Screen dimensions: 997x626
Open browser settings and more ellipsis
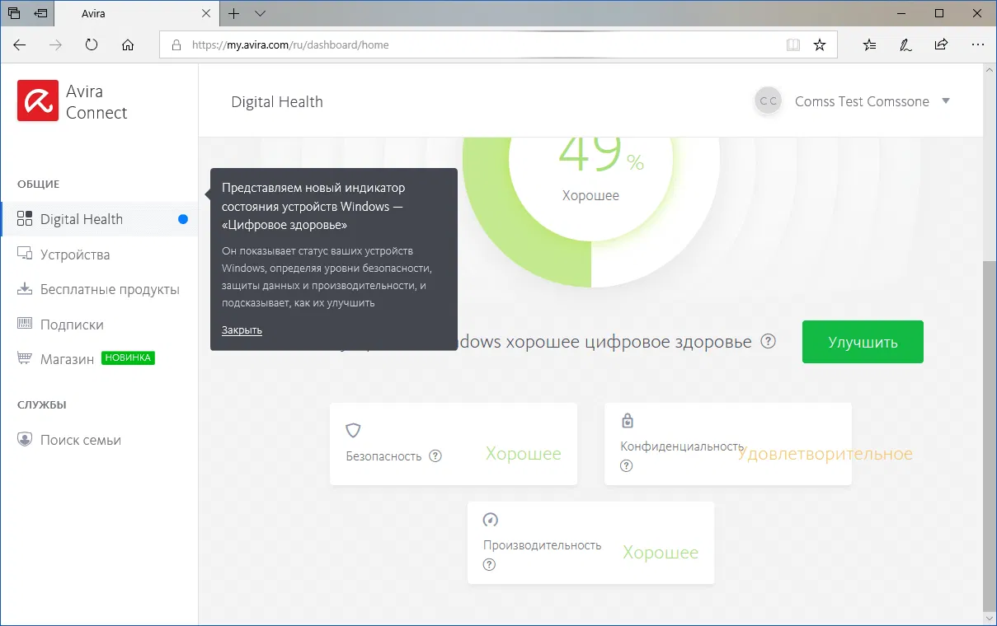(x=977, y=45)
